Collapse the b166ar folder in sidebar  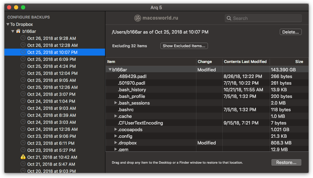pos(13,31)
